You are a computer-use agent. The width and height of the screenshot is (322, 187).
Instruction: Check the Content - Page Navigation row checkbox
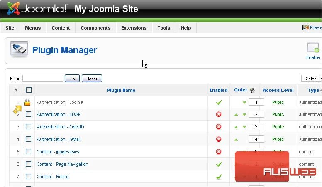point(28,164)
